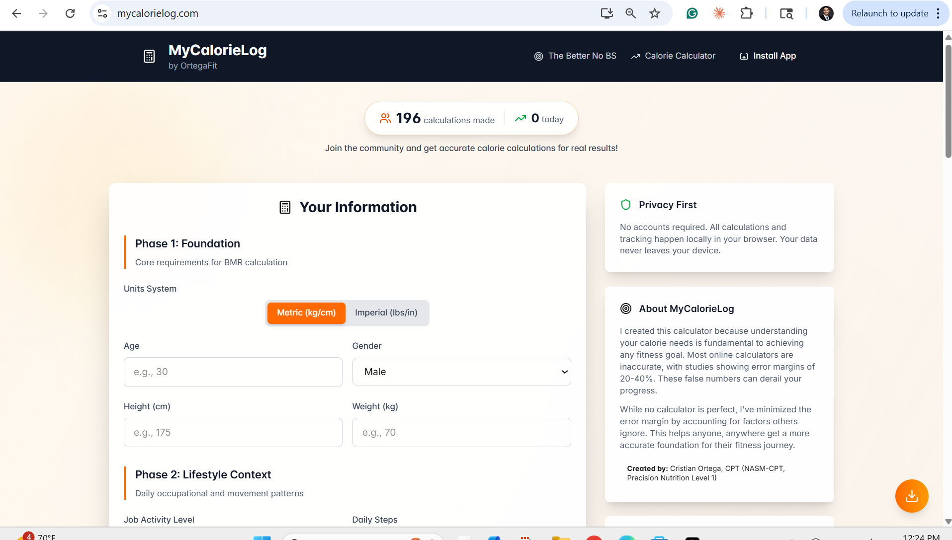Click the Daily Steps label
This screenshot has height=540, width=952.
[375, 520]
